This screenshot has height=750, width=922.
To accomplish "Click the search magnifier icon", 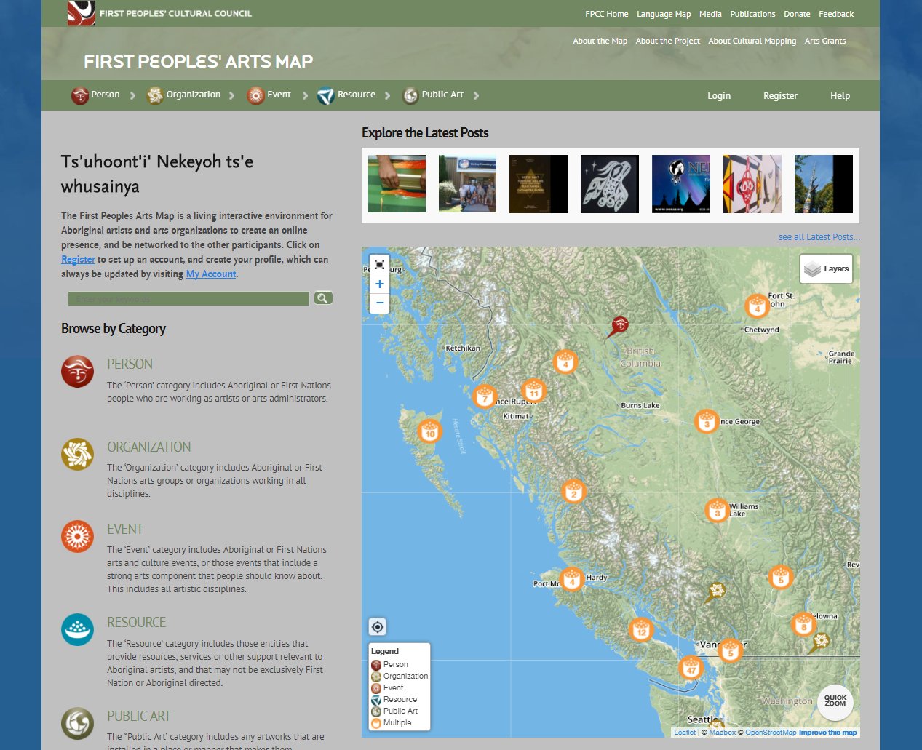I will [x=322, y=298].
